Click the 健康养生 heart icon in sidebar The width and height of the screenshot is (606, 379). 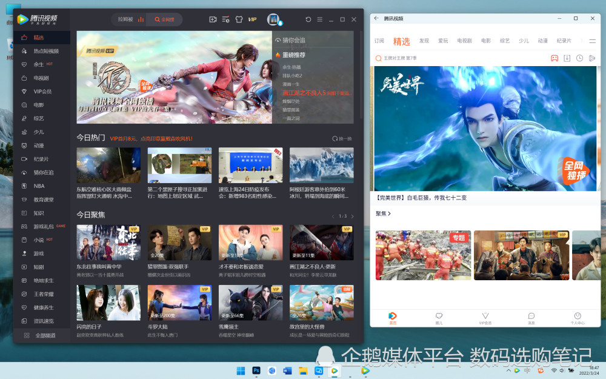coord(24,307)
